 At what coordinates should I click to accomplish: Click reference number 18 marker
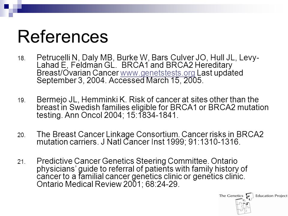tap(22, 58)
